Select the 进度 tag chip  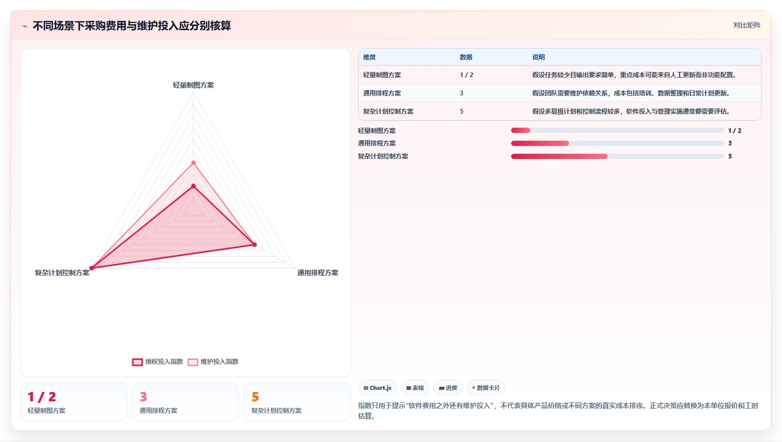pos(448,388)
